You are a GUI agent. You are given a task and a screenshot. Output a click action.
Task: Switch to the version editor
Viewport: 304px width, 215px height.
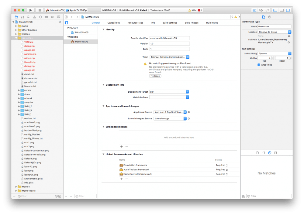267,10
